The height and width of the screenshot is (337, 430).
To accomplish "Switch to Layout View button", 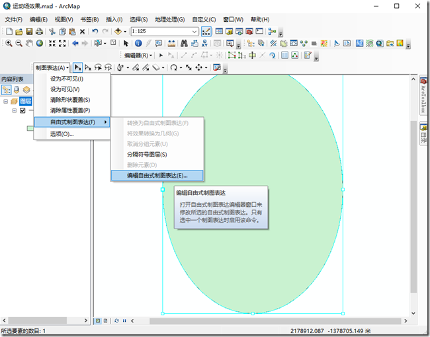I will [105, 320].
